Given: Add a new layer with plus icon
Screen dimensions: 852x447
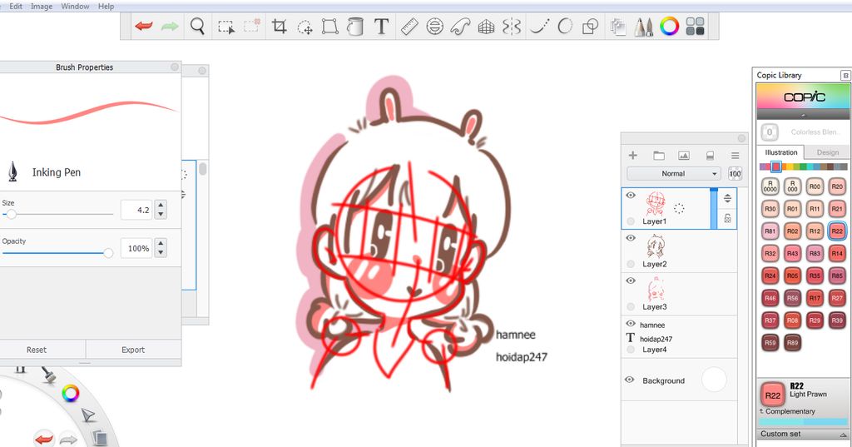Looking at the screenshot, I should pos(633,156).
